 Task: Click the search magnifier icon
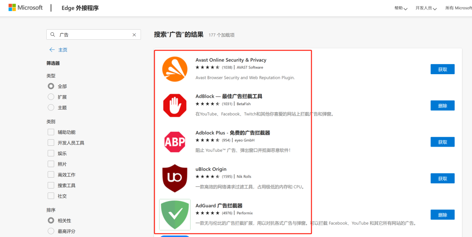click(52, 34)
